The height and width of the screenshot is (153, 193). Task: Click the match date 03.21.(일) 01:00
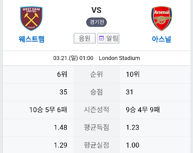[x=73, y=58]
